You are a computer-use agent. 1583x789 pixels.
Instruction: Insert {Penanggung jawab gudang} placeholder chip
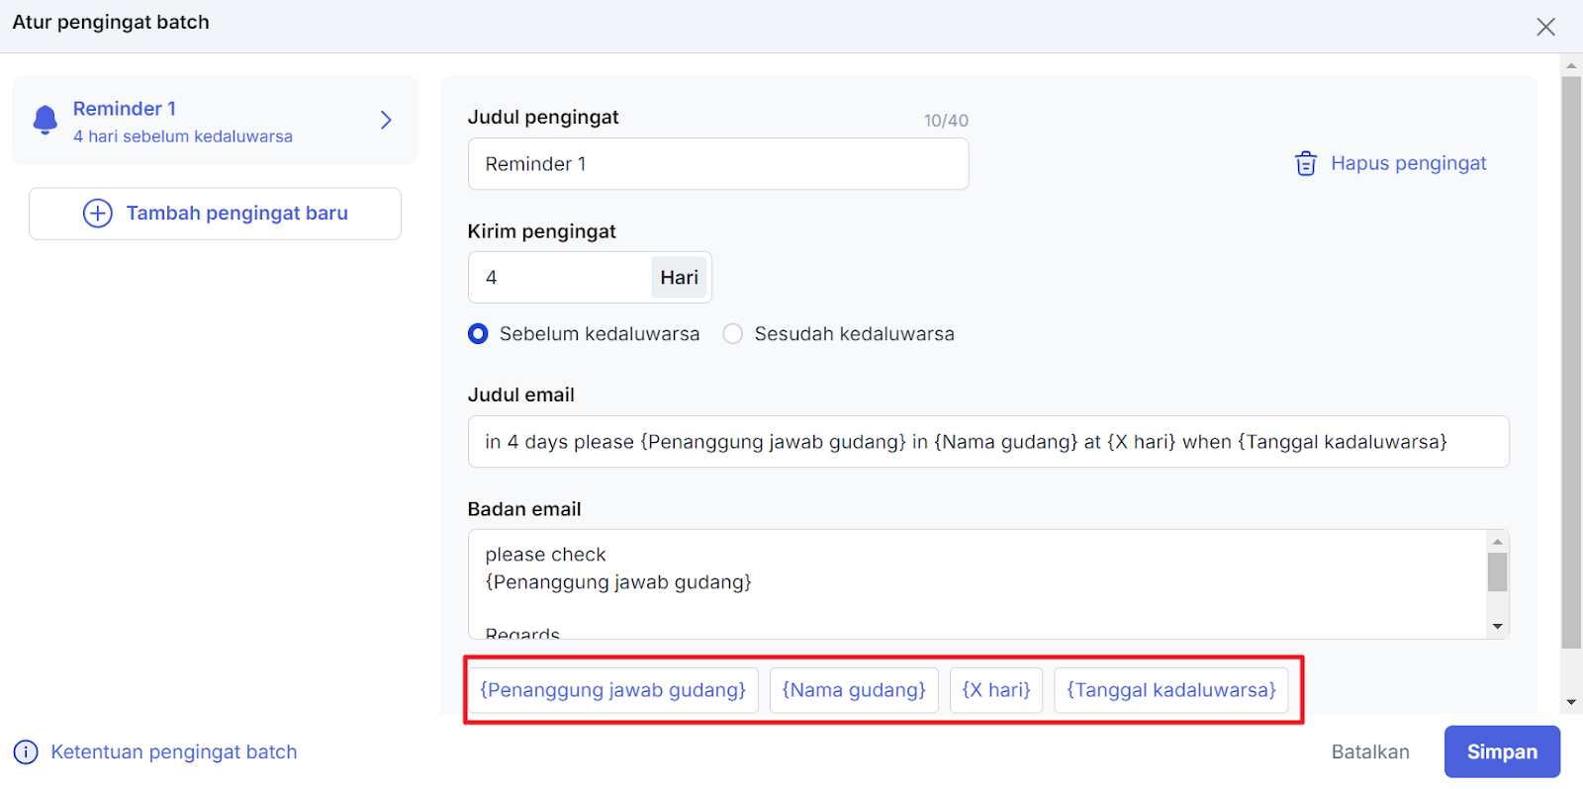(612, 690)
